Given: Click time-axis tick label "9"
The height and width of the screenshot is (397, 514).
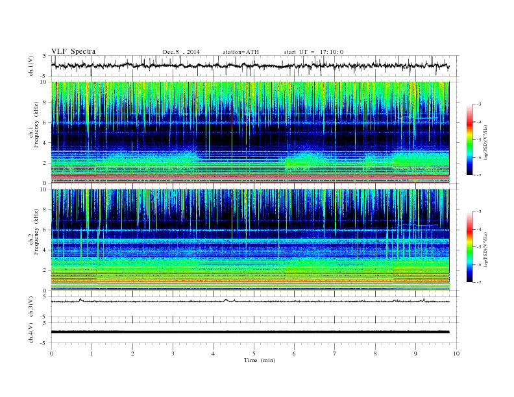Looking at the screenshot, I should point(415,354).
